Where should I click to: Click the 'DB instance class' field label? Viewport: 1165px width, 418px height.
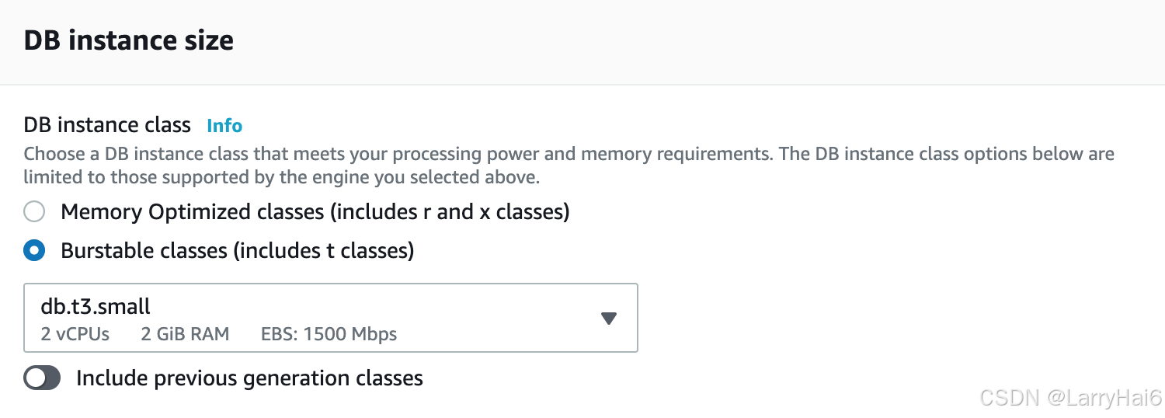(107, 125)
